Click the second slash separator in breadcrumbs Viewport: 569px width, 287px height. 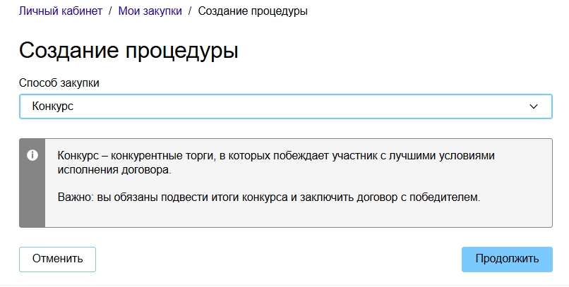point(190,11)
